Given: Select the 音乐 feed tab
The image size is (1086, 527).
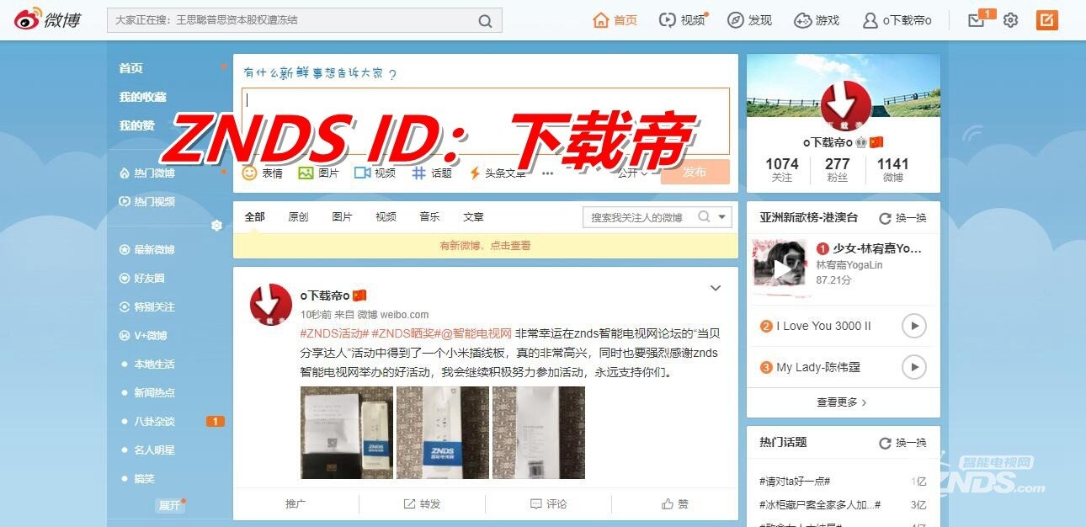Looking at the screenshot, I should [x=430, y=217].
